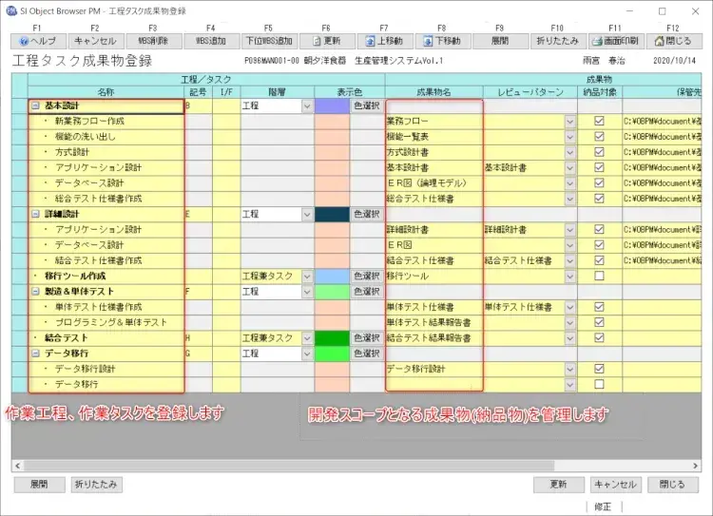
Task: Click bottom 展開 button
Action: pyautogui.click(x=39, y=485)
